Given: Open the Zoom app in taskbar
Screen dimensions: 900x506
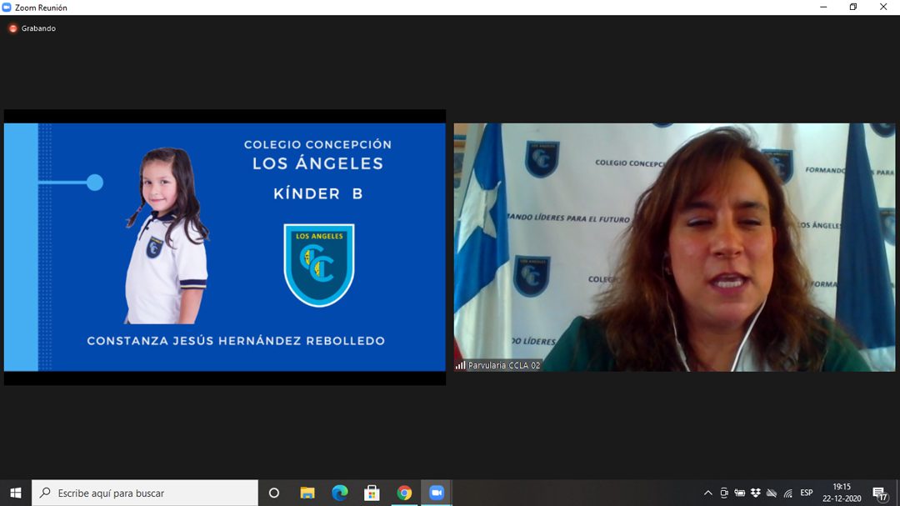Looking at the screenshot, I should pyautogui.click(x=436, y=493).
